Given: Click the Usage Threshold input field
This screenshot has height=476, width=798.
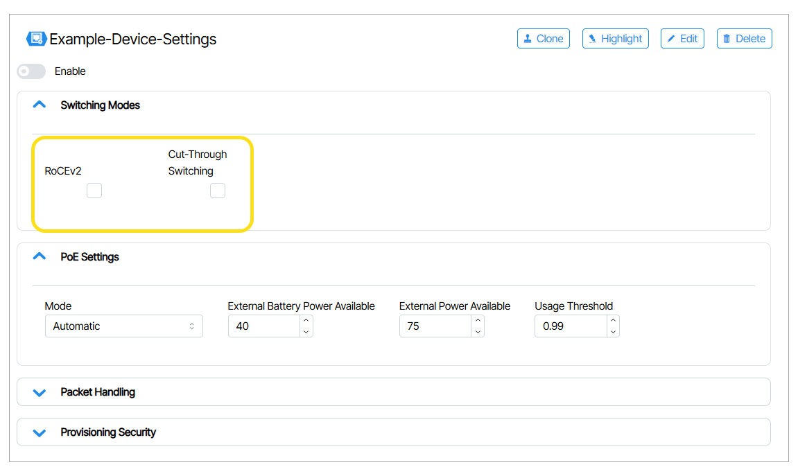Looking at the screenshot, I should coord(570,326).
